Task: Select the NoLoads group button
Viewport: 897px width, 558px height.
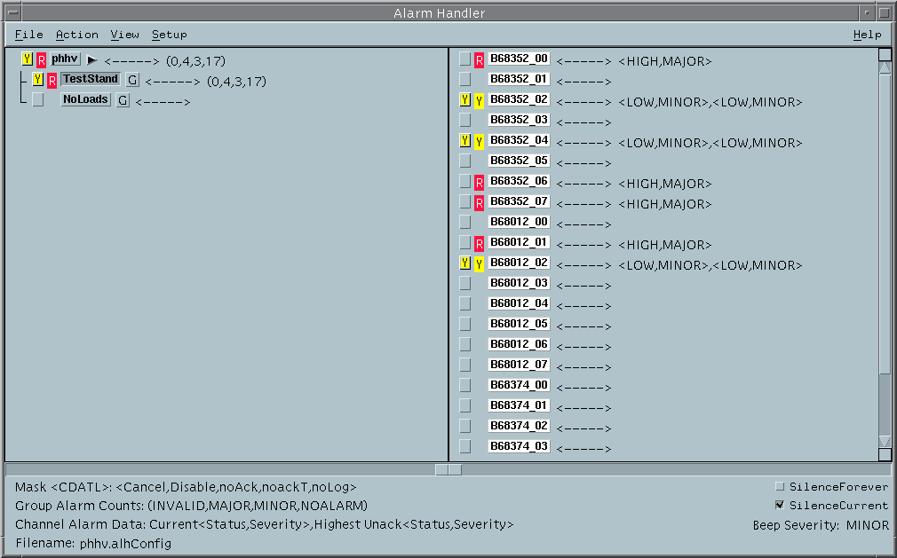Action: tap(86, 99)
